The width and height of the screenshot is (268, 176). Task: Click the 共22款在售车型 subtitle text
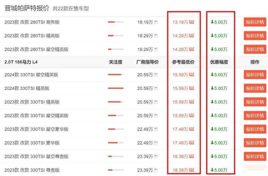click(70, 8)
